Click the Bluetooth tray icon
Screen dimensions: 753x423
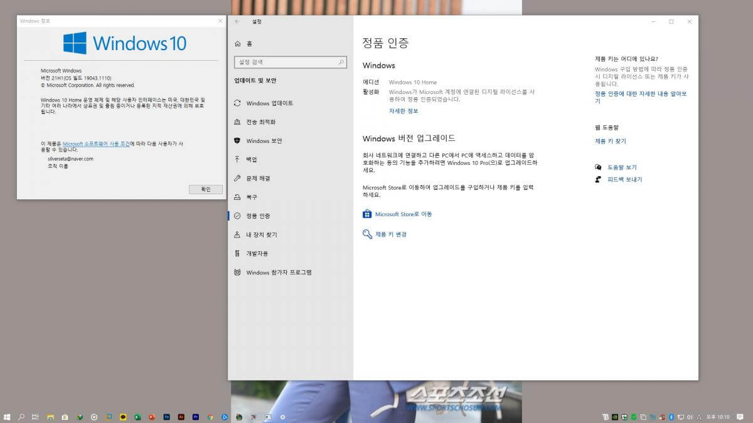coord(671,417)
